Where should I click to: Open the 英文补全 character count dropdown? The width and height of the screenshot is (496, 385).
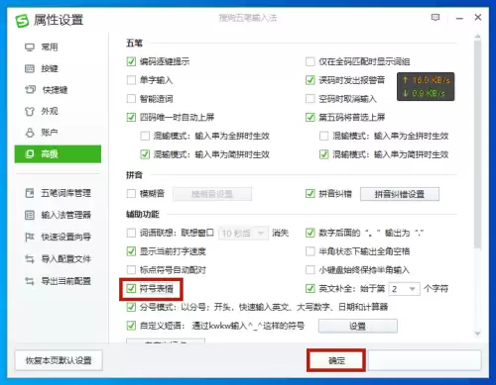coord(404,289)
